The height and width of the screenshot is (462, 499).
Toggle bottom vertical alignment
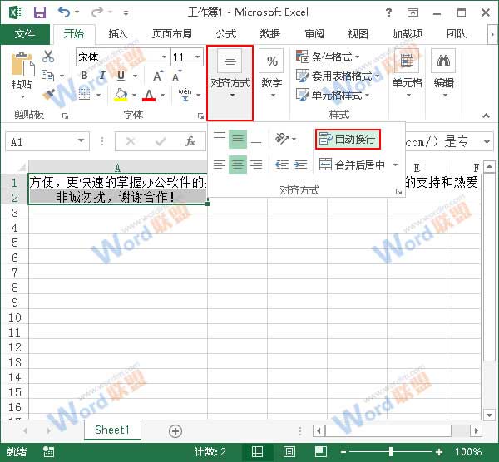(x=256, y=142)
